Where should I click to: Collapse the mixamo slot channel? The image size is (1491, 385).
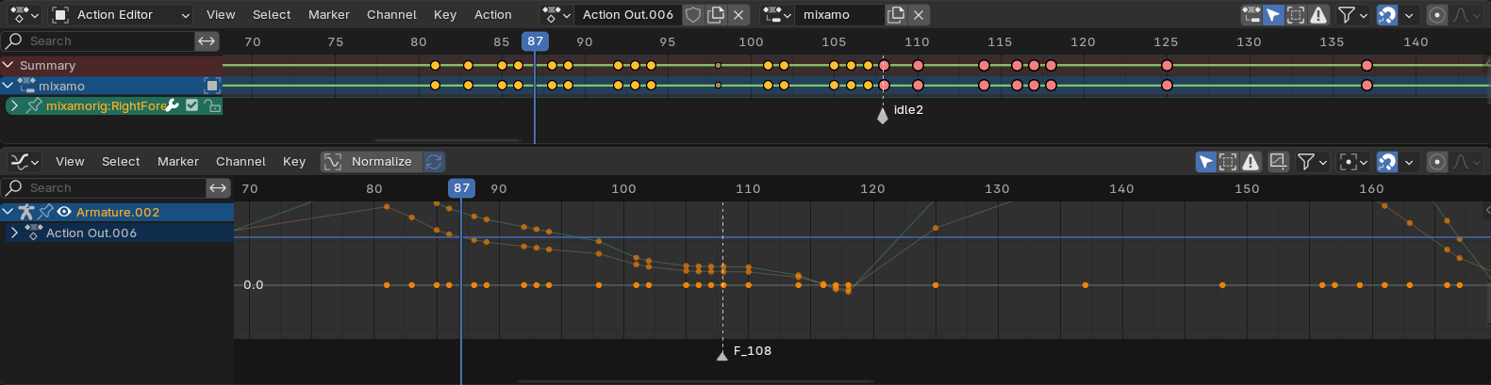click(8, 86)
